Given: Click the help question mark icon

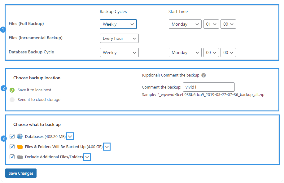Looking at the screenshot, I should coord(203,75).
